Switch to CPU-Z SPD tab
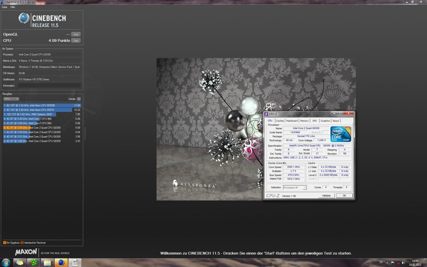 (315, 121)
